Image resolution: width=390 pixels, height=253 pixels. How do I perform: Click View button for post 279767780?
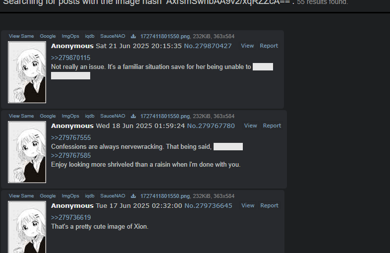click(x=250, y=126)
